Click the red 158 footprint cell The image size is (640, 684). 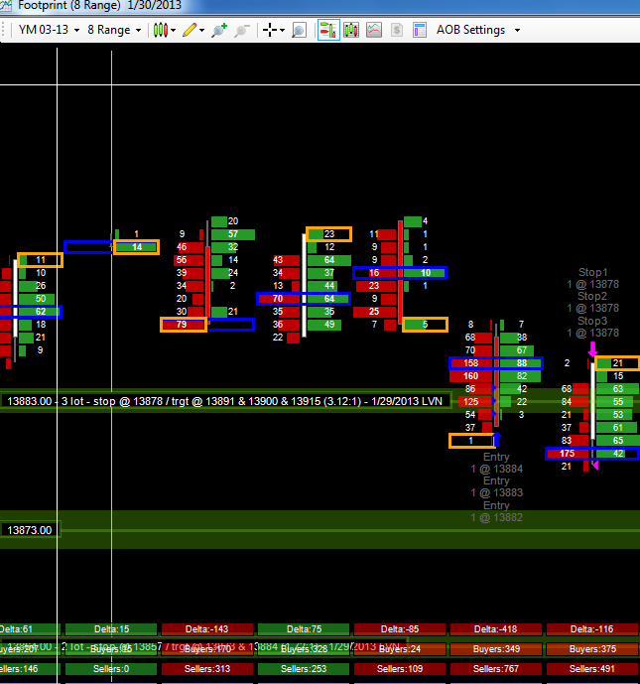(471, 363)
